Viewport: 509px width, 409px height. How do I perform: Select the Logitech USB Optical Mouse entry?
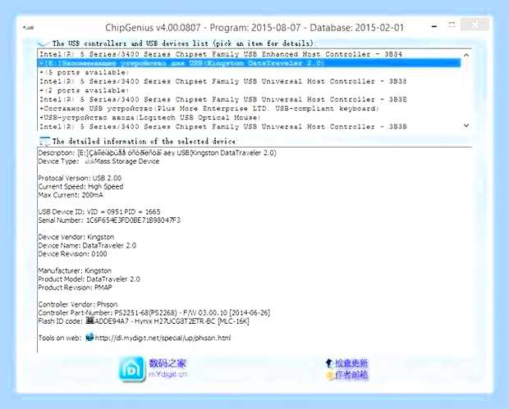point(150,118)
